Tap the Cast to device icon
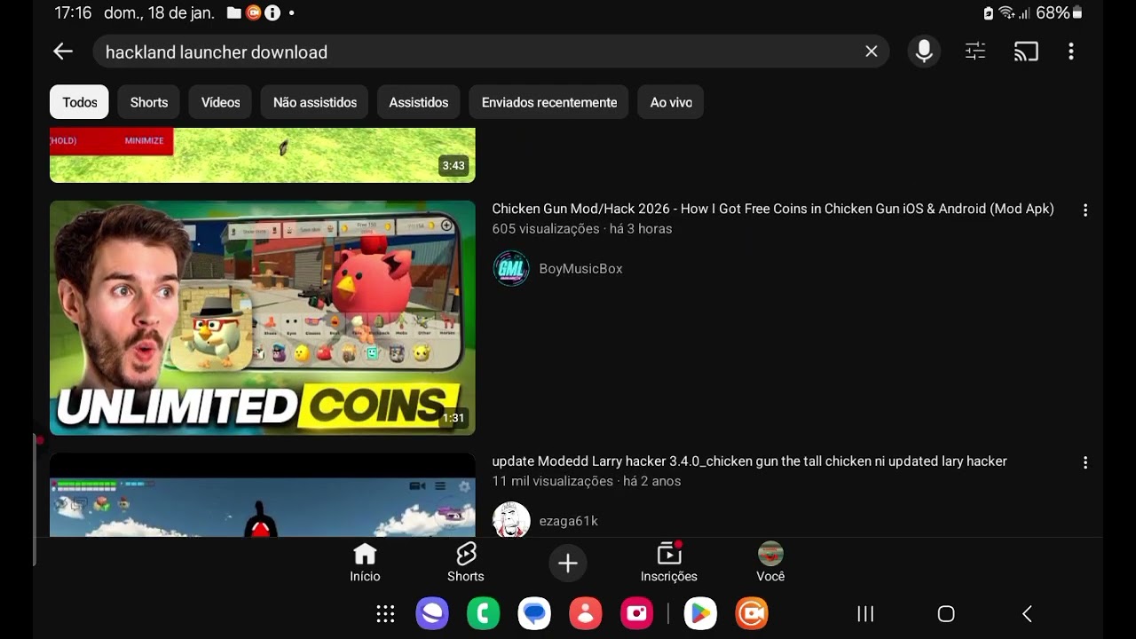The image size is (1136, 639). (x=1026, y=51)
